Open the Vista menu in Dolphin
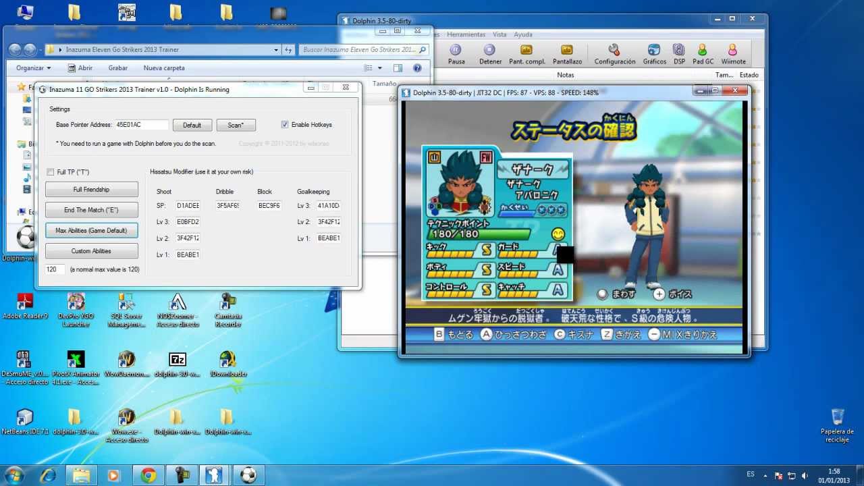Image resolution: width=864 pixels, height=486 pixels. (x=500, y=34)
